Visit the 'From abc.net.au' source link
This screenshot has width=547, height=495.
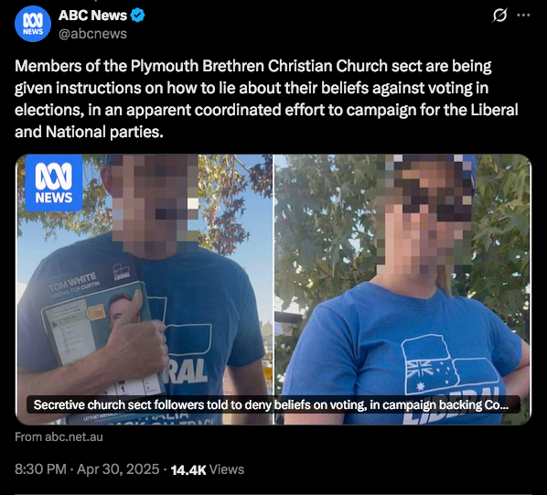coord(59,436)
